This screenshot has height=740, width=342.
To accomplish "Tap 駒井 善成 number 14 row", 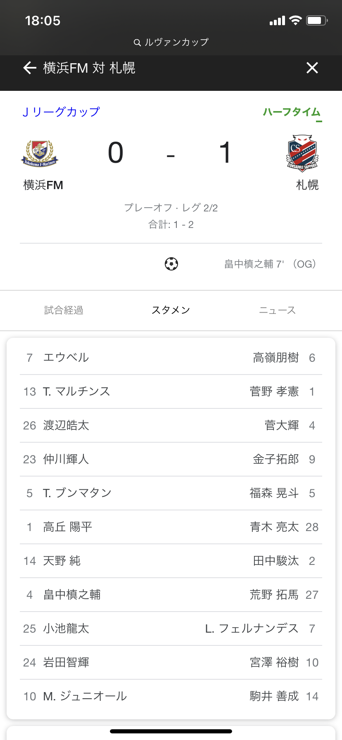I will (283, 696).
